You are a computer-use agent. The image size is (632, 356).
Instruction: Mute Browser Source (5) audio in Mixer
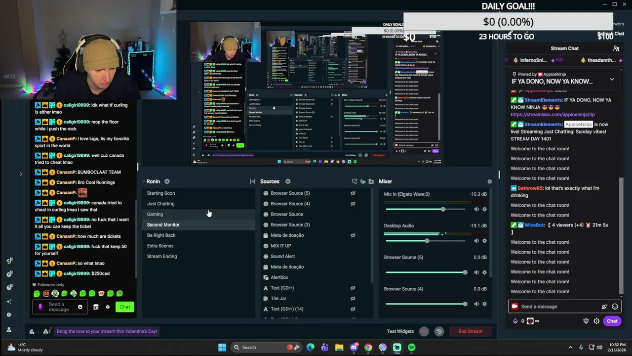[x=476, y=272]
